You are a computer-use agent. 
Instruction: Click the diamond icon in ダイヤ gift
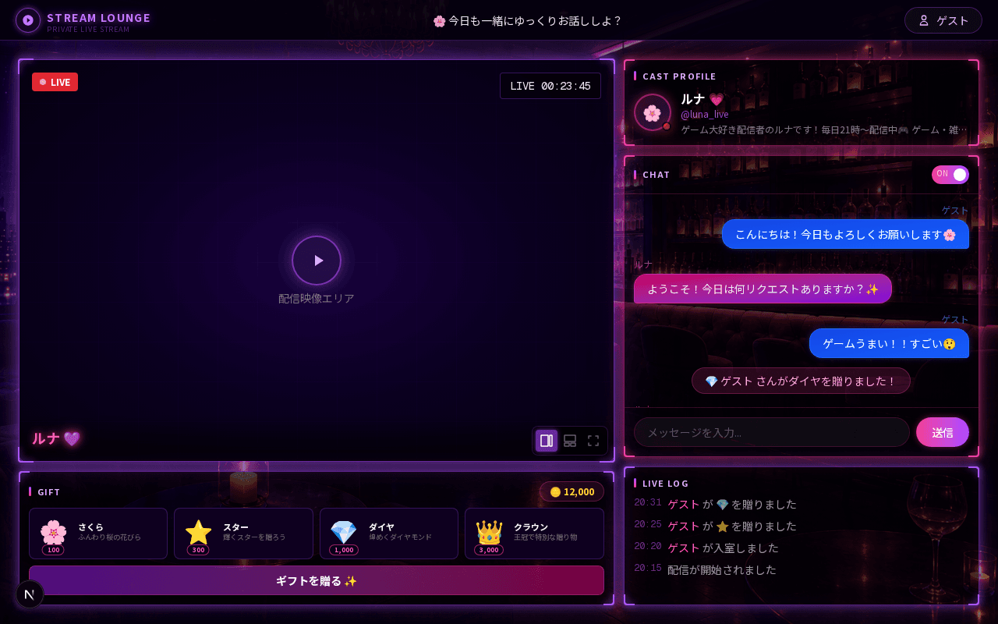(x=344, y=532)
